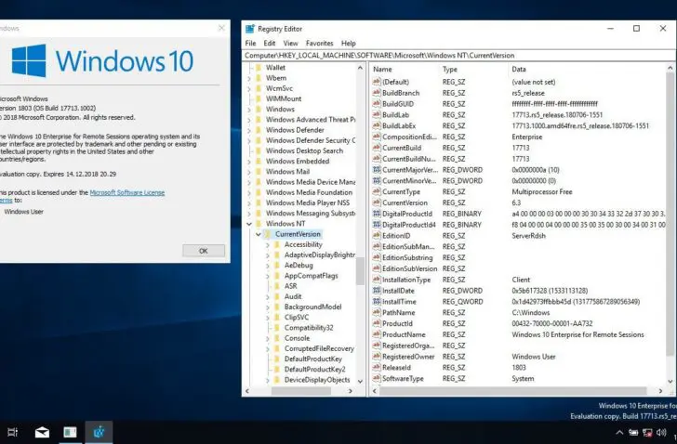Select the Windows Embedded key
Image resolution: width=677 pixels, height=444 pixels.
[x=297, y=162]
